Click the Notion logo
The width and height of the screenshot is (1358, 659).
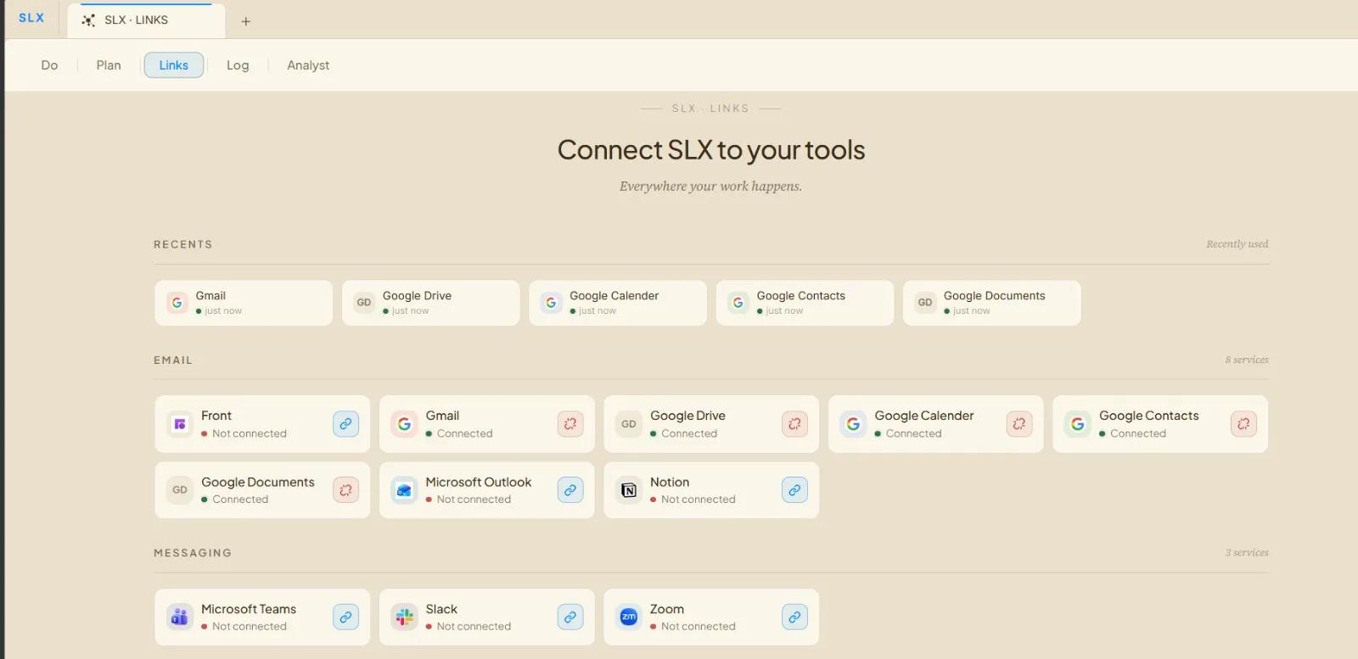pyautogui.click(x=629, y=489)
